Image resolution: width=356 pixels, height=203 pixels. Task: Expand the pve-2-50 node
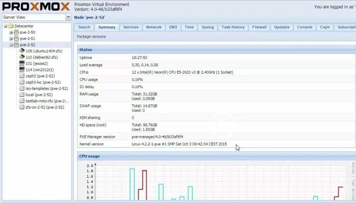pos(11,33)
